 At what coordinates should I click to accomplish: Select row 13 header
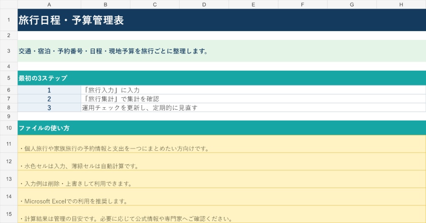[9, 179]
